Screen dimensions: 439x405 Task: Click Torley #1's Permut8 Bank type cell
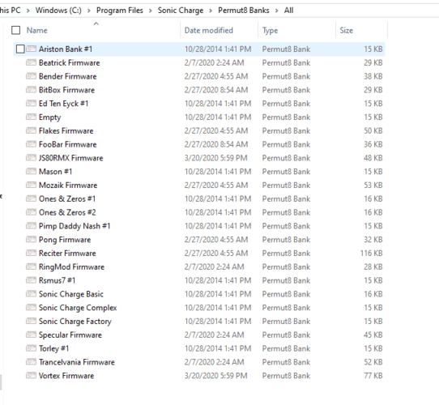point(286,348)
